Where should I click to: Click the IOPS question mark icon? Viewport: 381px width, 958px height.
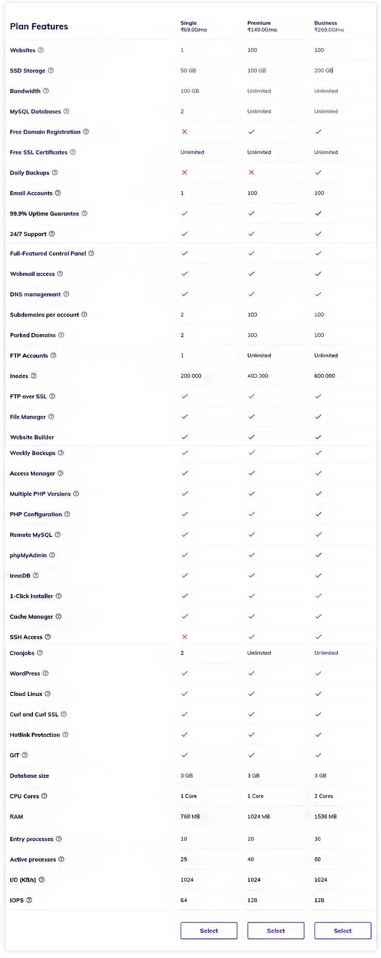tap(30, 900)
